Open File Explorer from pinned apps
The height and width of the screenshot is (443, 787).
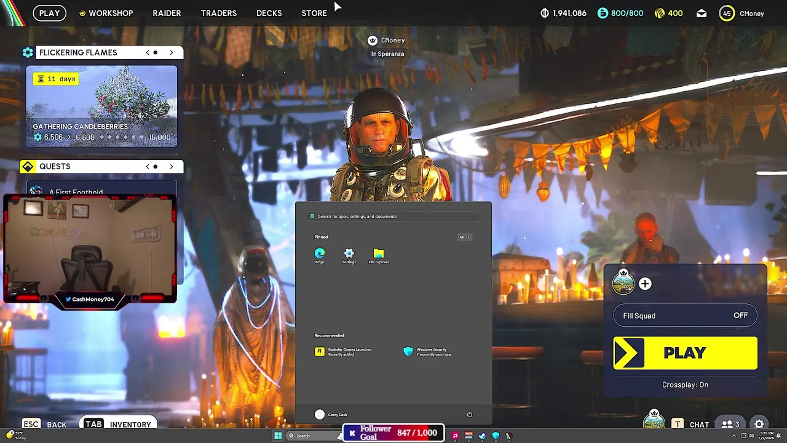click(379, 256)
